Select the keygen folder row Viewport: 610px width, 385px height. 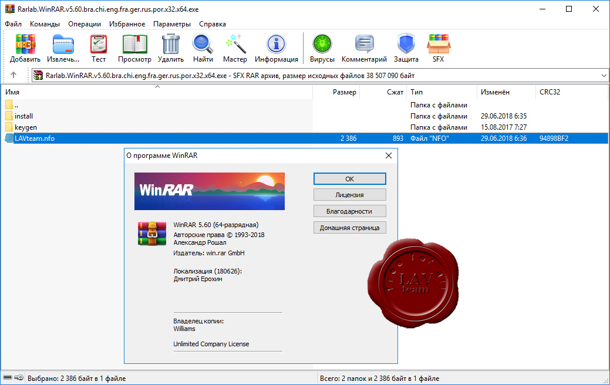[x=305, y=127]
